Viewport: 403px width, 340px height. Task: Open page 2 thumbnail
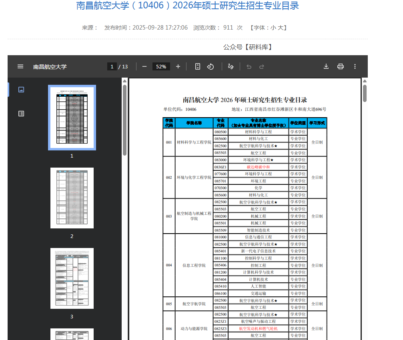(72, 198)
